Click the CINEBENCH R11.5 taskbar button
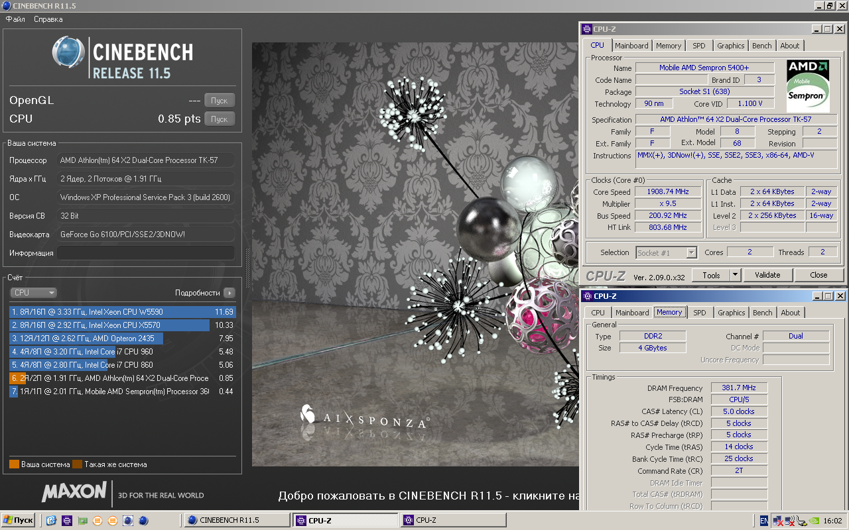This screenshot has width=849, height=530. pyautogui.click(x=235, y=520)
